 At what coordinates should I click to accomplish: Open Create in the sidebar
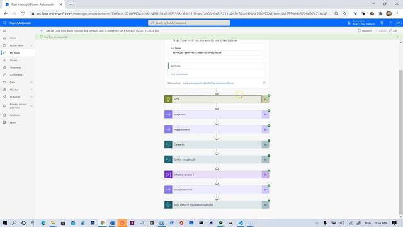[13, 61]
